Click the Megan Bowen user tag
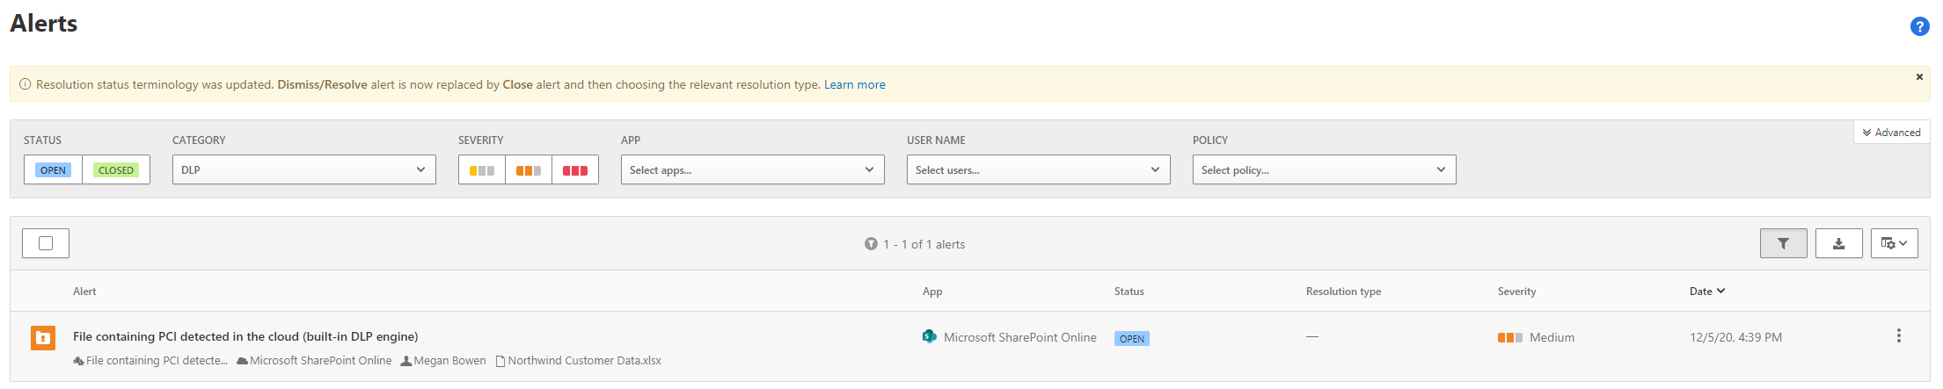Viewport: 1943px width, 389px height. pos(443,361)
